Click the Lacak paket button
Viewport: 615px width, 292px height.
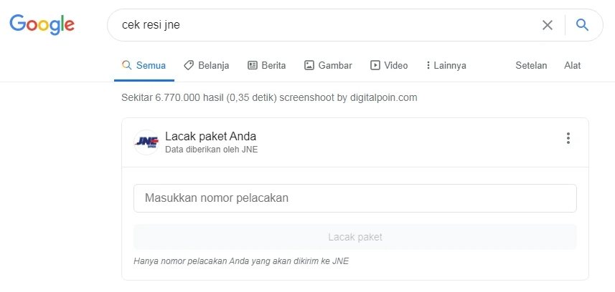click(x=355, y=237)
